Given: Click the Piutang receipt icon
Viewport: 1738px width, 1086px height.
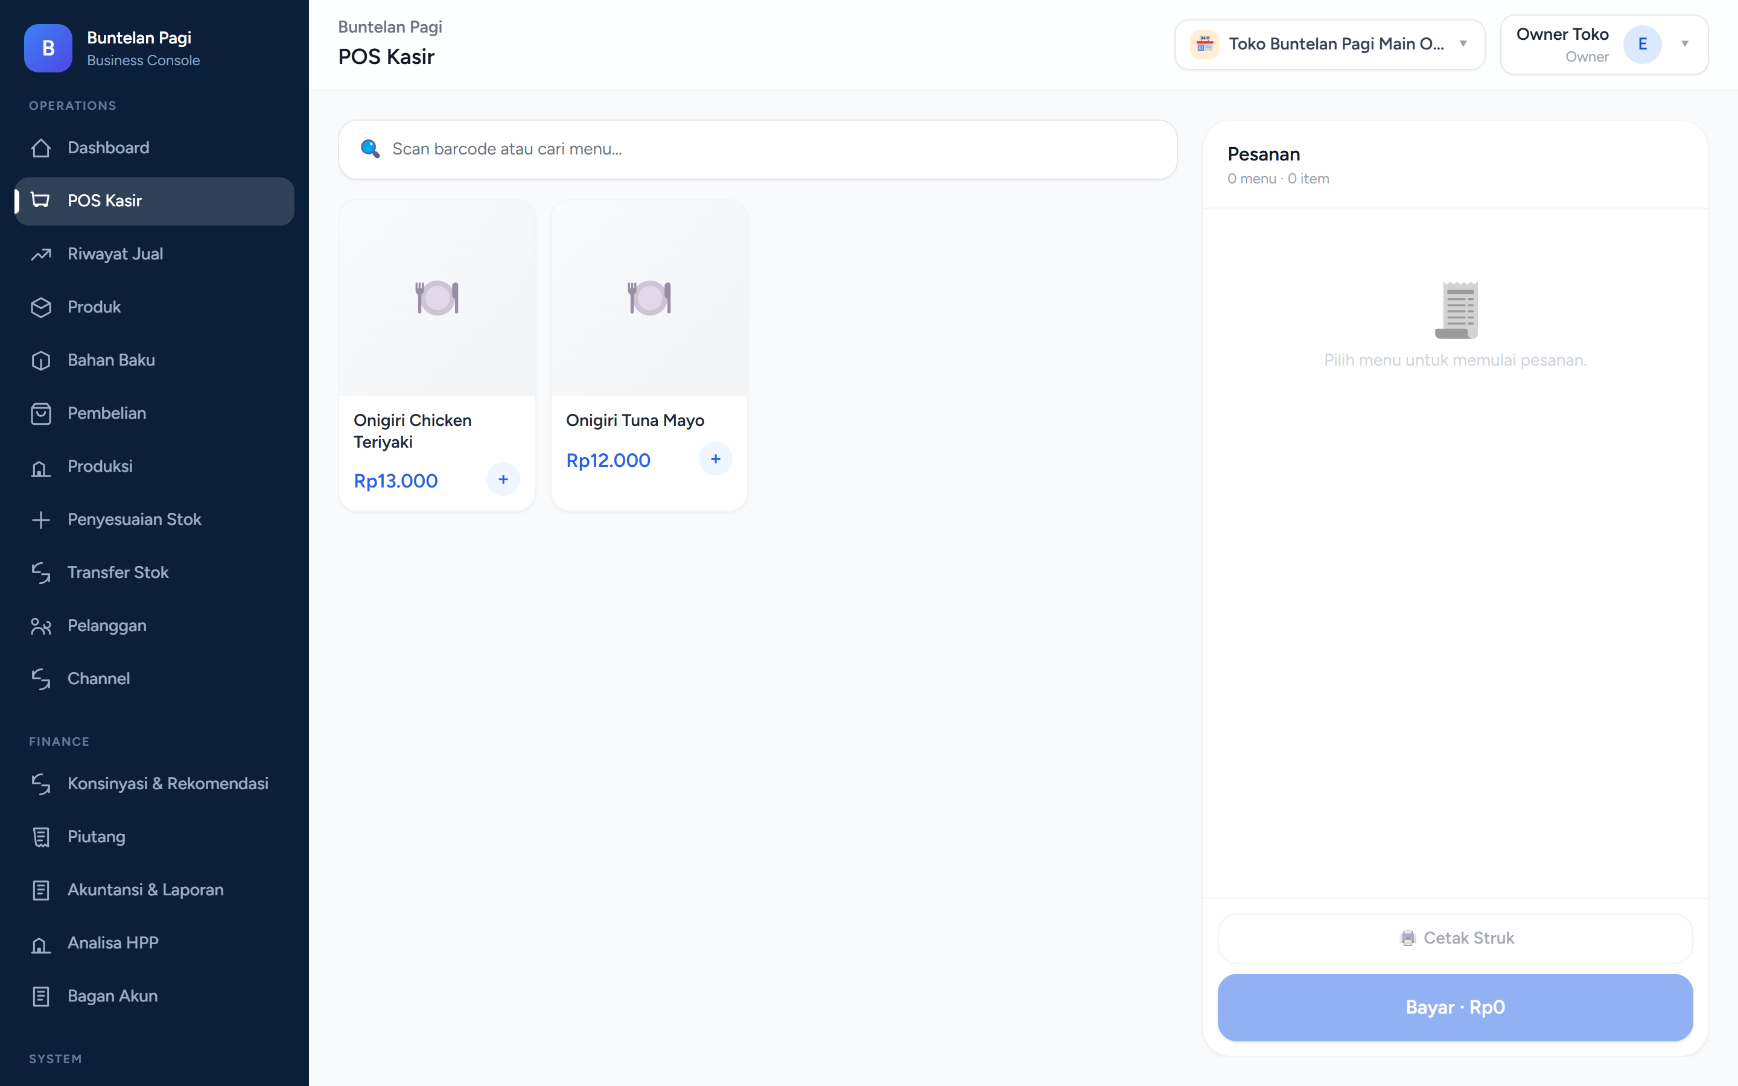Looking at the screenshot, I should 41,837.
